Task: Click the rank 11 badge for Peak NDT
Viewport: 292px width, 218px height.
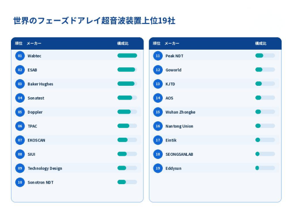Action: [x=158, y=56]
